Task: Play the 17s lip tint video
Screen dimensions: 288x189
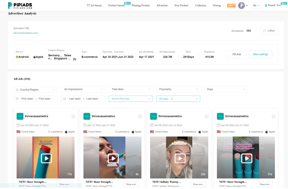Action: pyautogui.click(x=46, y=158)
